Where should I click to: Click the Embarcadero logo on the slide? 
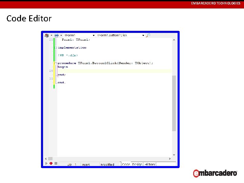215,173
